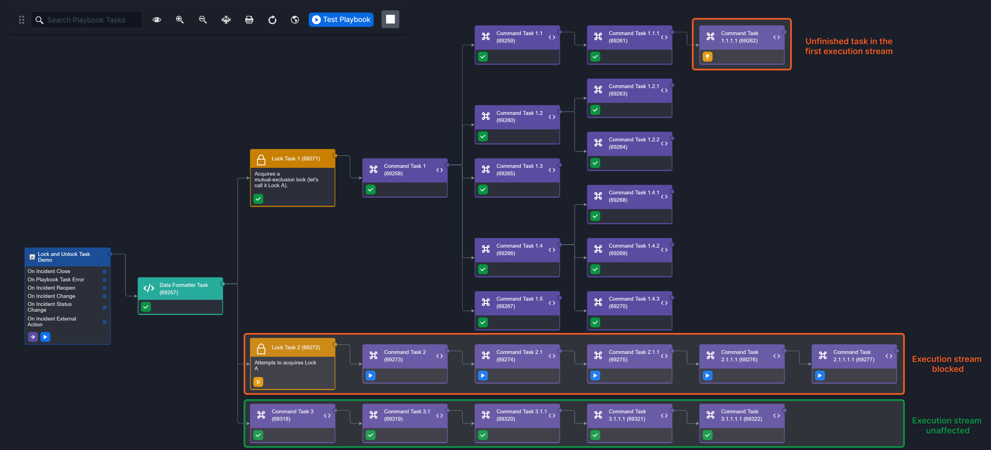This screenshot has height=450, width=991.
Task: Click the green check status on Data Formatter Task
Action: pos(146,307)
